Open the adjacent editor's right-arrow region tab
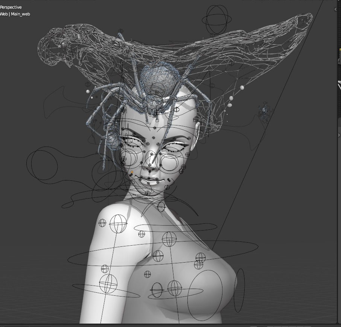341x327 pixels. tap(339, 135)
